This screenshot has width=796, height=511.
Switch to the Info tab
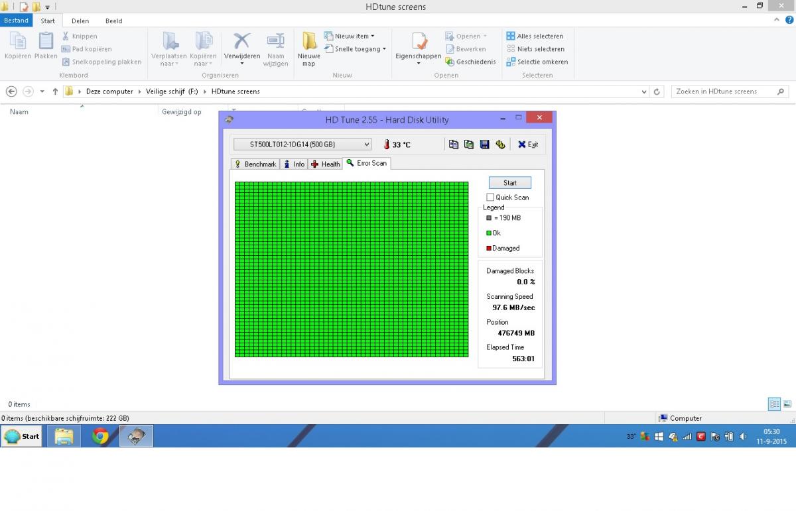coord(294,164)
